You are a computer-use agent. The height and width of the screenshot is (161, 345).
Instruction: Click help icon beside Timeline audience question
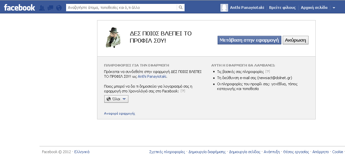[x=183, y=91]
